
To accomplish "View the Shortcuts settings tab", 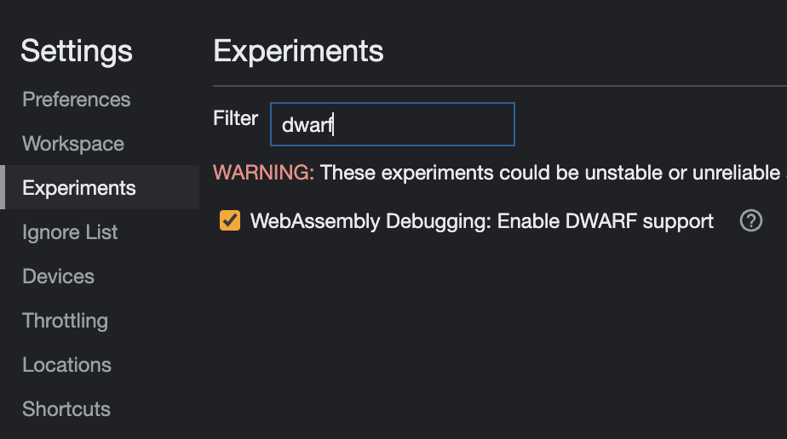I will [x=66, y=409].
